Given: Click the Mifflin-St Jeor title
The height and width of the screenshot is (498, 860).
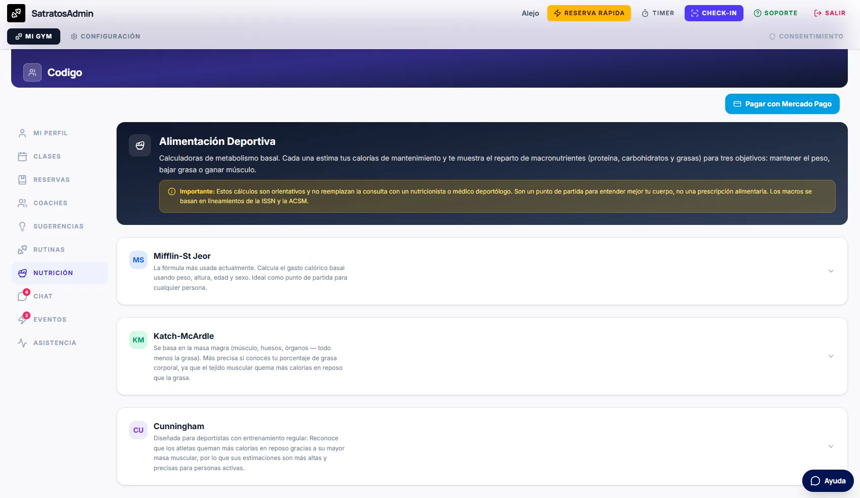Looking at the screenshot, I should (x=182, y=256).
